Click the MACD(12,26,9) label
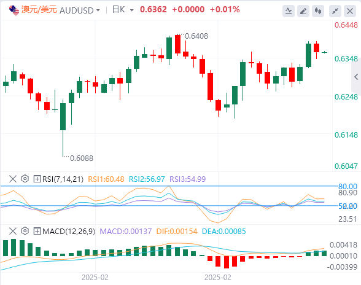This screenshot has height=285, width=361. (x=69, y=231)
